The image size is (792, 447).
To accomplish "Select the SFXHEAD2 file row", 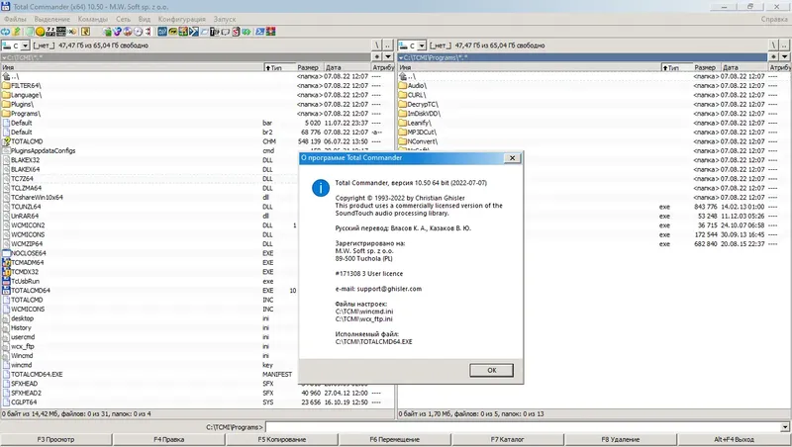I will coord(197,393).
